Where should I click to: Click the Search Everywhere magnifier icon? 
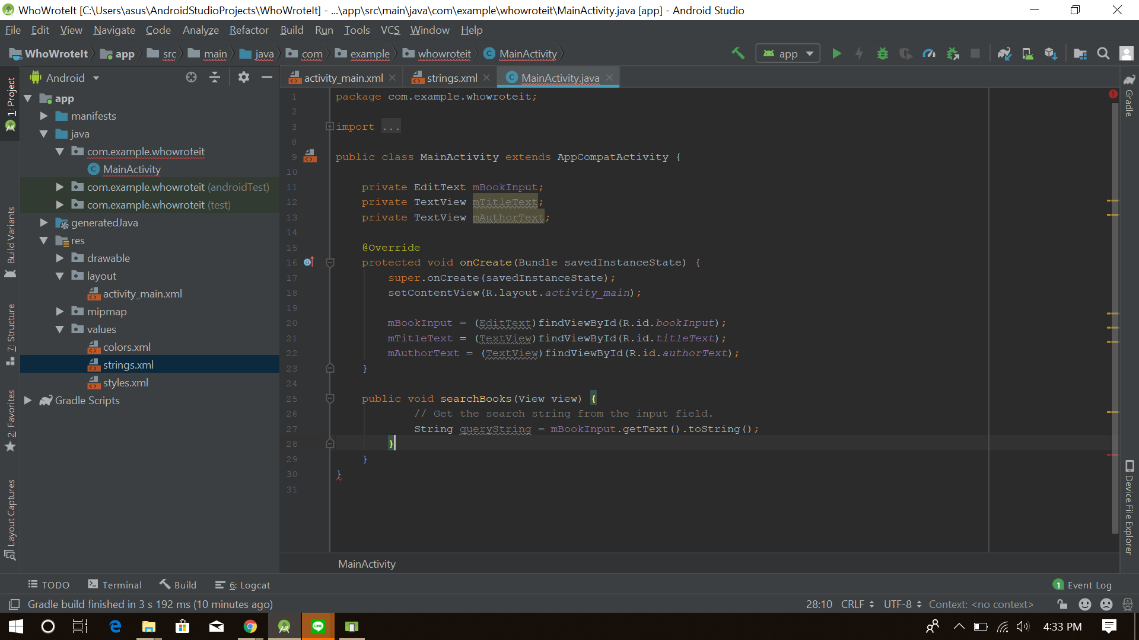click(x=1103, y=53)
